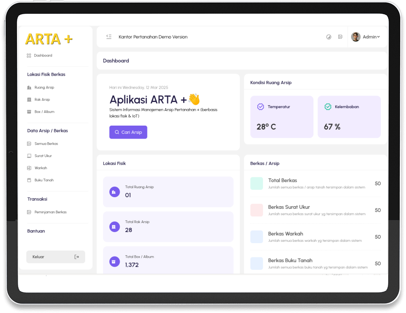Click the book icon in the top bar
Screen dimensions: 406x313
tap(340, 37)
